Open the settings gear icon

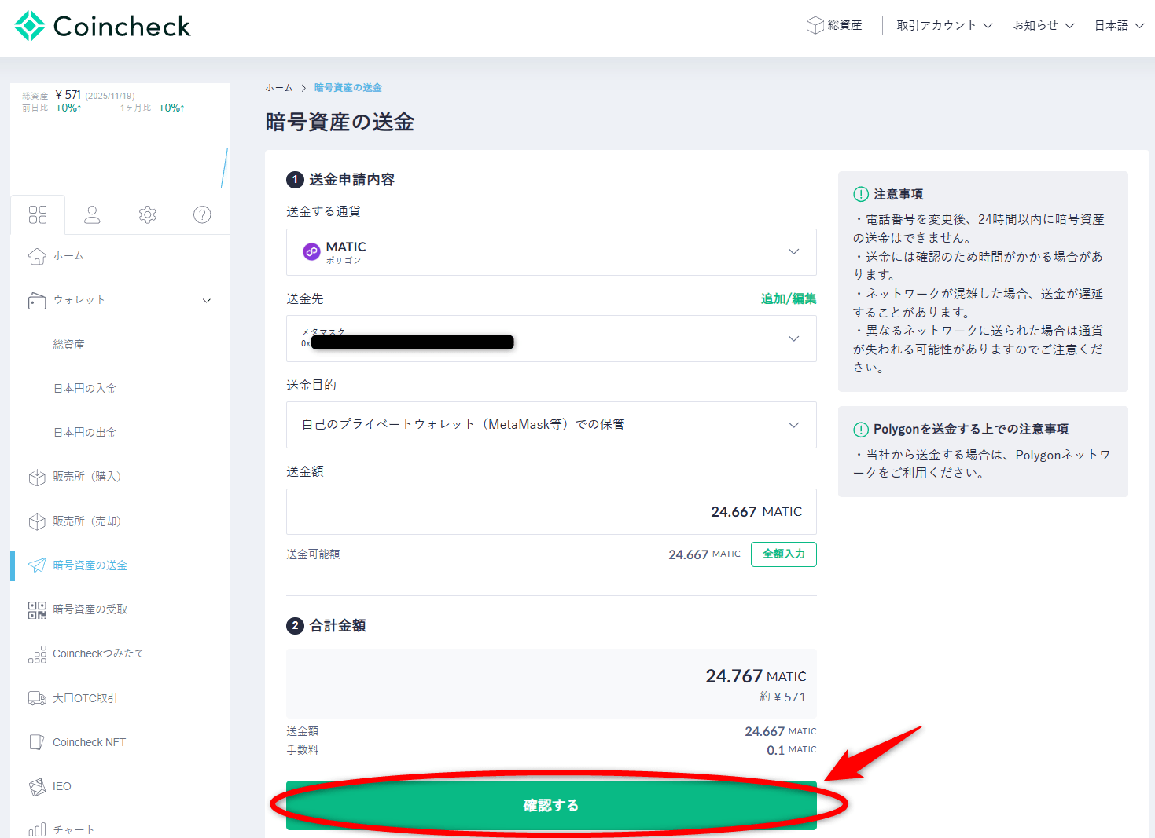(147, 214)
